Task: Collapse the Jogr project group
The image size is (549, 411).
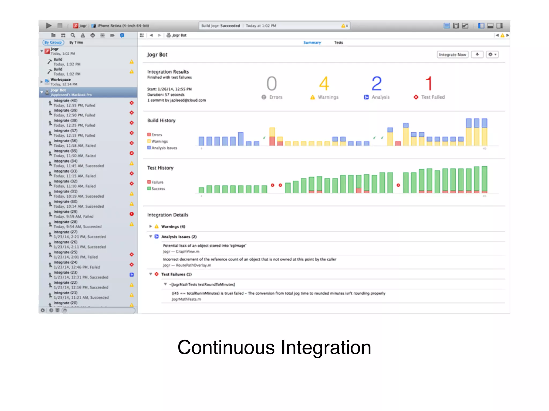Action: pos(42,51)
